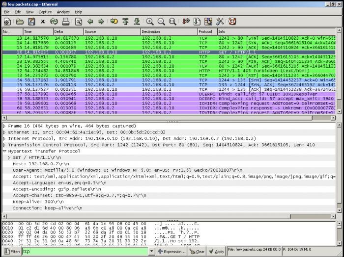Image resolution: width=344 pixels, height=257 pixels.
Task: Select packet 57 DCERPC Bind row
Action: (169, 94)
